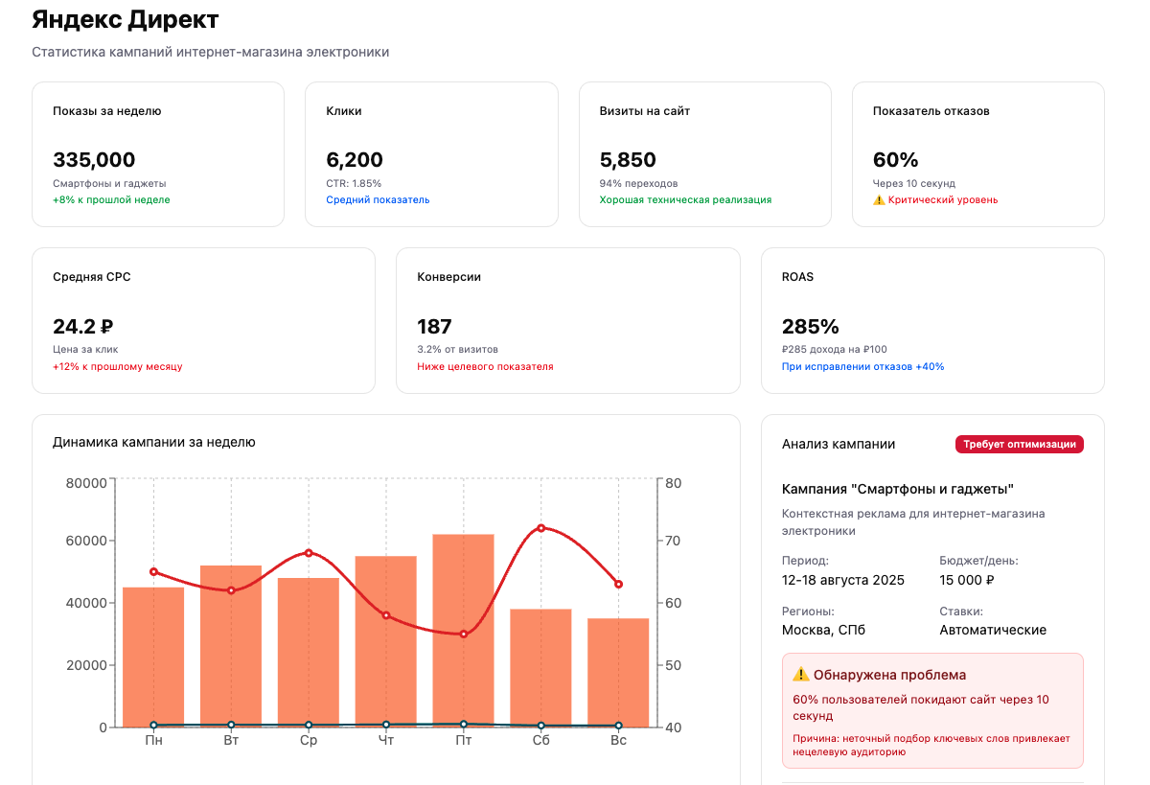Click the Клики card heading
The image size is (1150, 785).
coord(344,111)
